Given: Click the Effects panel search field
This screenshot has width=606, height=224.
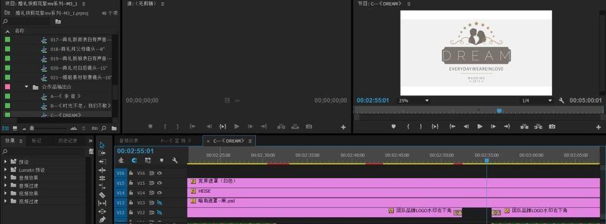Looking at the screenshot, I should pyautogui.click(x=44, y=151).
